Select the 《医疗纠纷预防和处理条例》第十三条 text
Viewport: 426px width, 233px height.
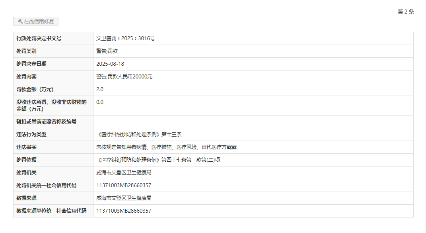click(x=139, y=134)
